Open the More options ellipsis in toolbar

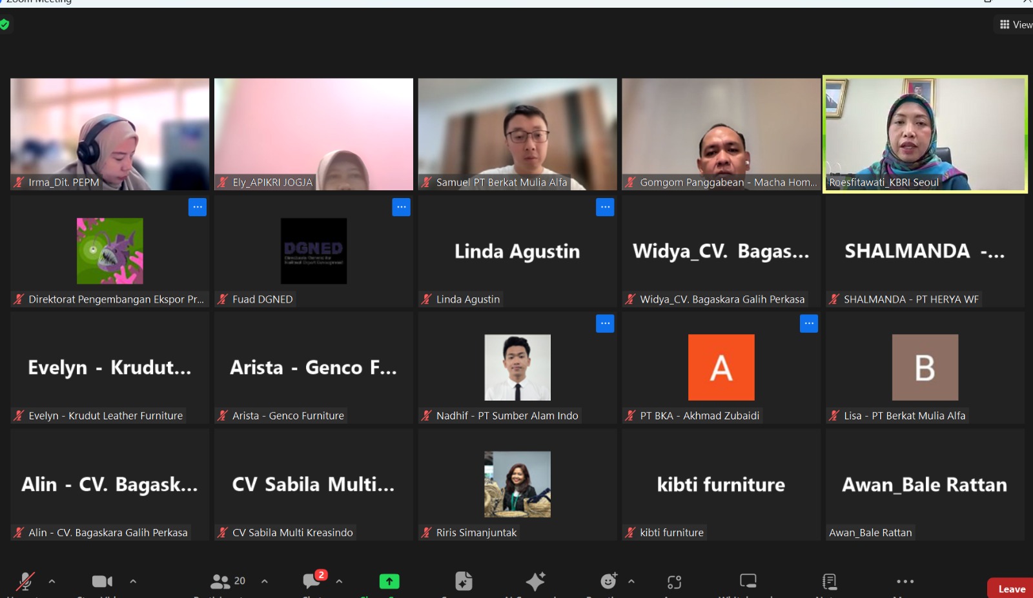pyautogui.click(x=905, y=581)
